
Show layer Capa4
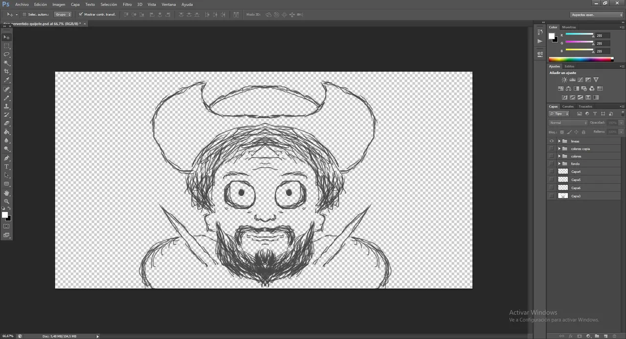coord(552,172)
